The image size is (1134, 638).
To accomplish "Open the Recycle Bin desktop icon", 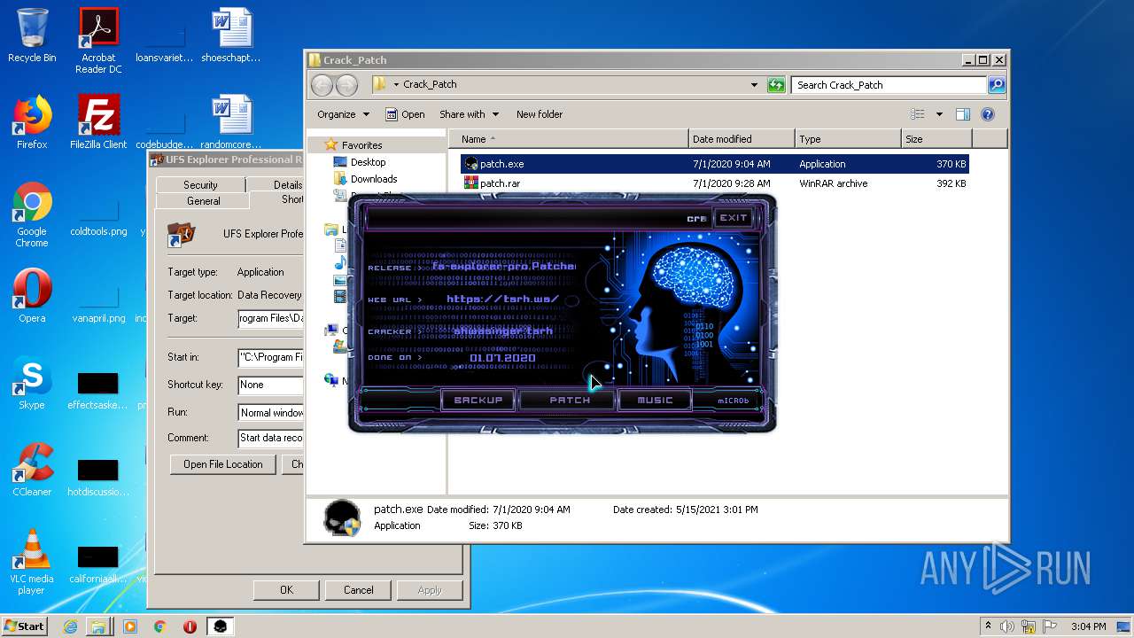I will (32, 35).
